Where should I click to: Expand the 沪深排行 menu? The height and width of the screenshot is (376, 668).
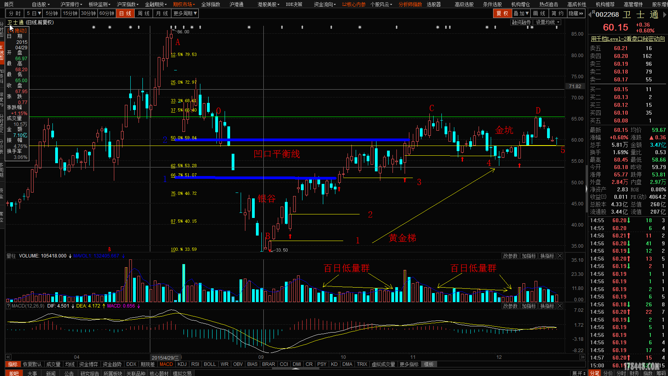(71, 4)
